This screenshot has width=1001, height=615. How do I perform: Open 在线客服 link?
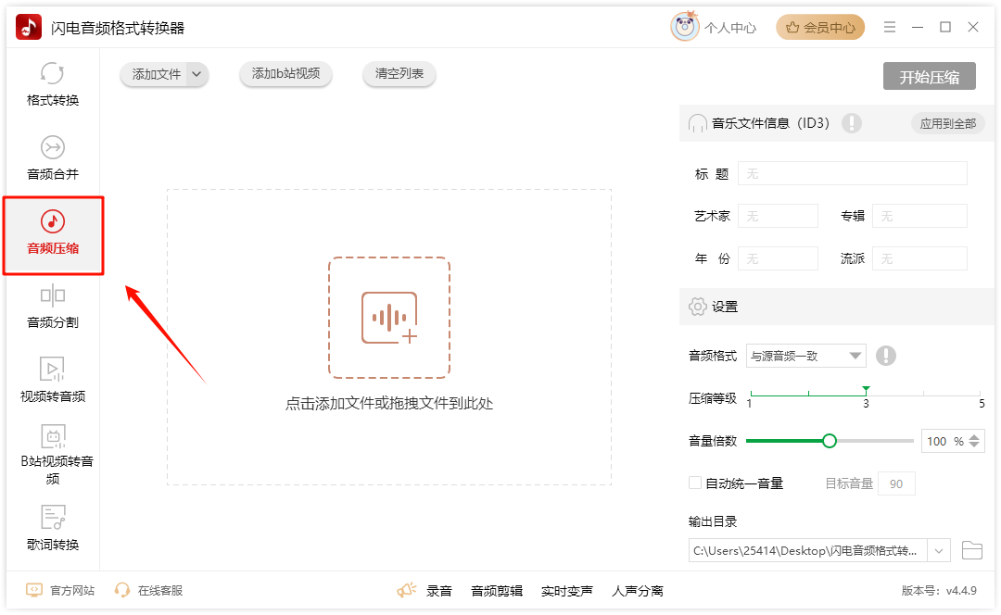point(160,591)
